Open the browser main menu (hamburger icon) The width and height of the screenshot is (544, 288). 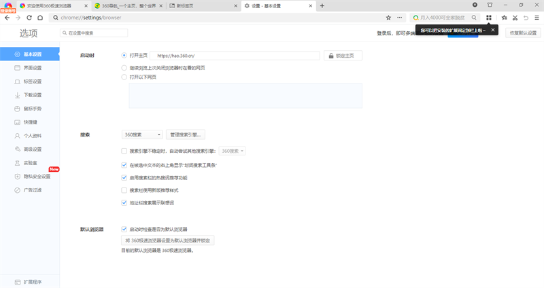537,18
